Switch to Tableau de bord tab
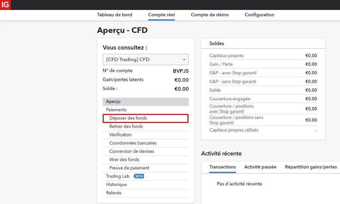The height and width of the screenshot is (204, 340). [114, 15]
